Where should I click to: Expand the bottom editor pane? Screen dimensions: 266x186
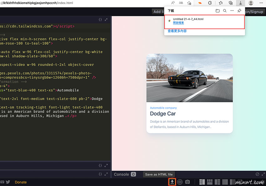click(x=106, y=174)
